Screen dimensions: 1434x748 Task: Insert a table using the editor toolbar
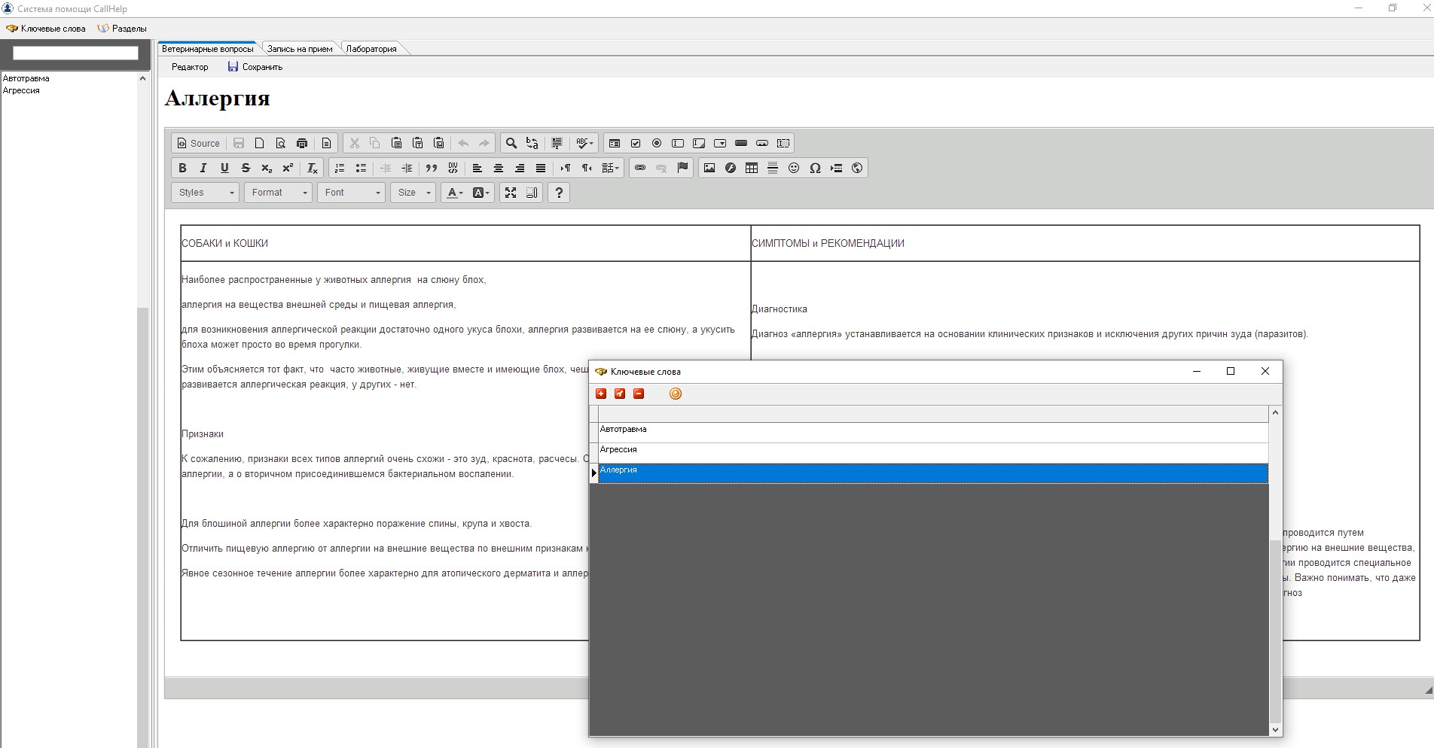pos(752,168)
